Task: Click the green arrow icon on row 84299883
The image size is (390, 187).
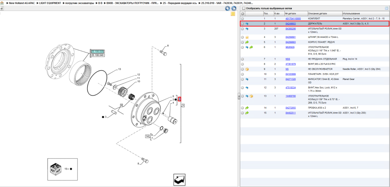Action: tap(247, 42)
